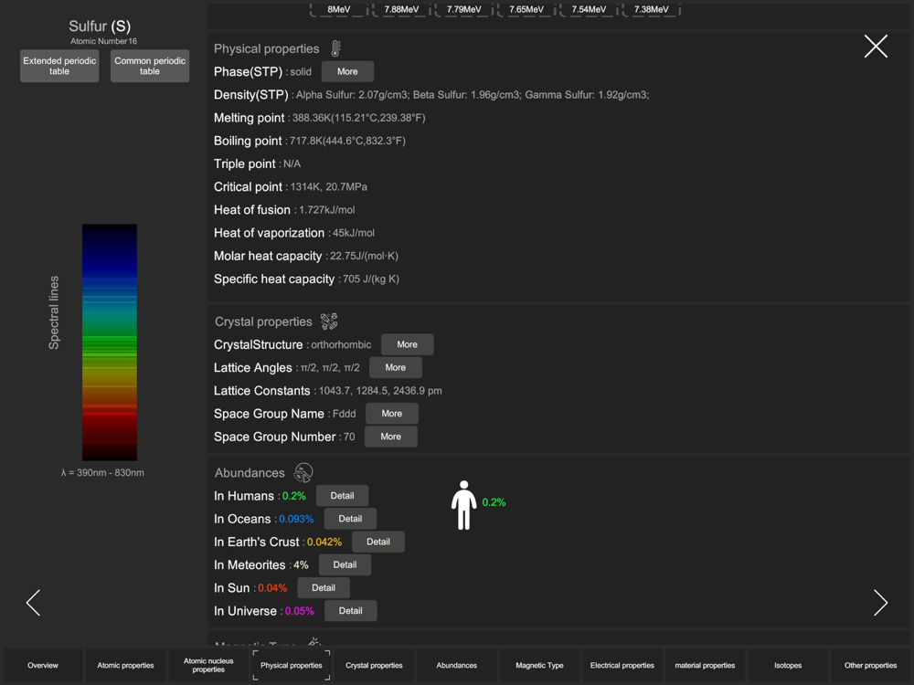Open the Common periodic table

point(150,66)
